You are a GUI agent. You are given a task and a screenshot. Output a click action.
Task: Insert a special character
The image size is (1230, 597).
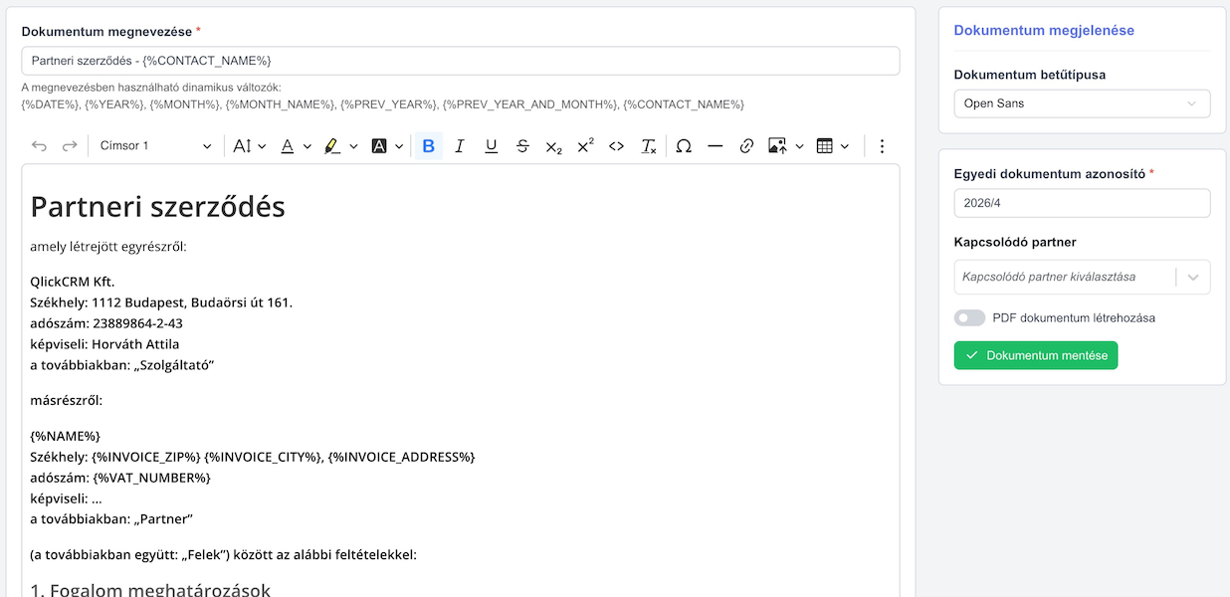684,146
